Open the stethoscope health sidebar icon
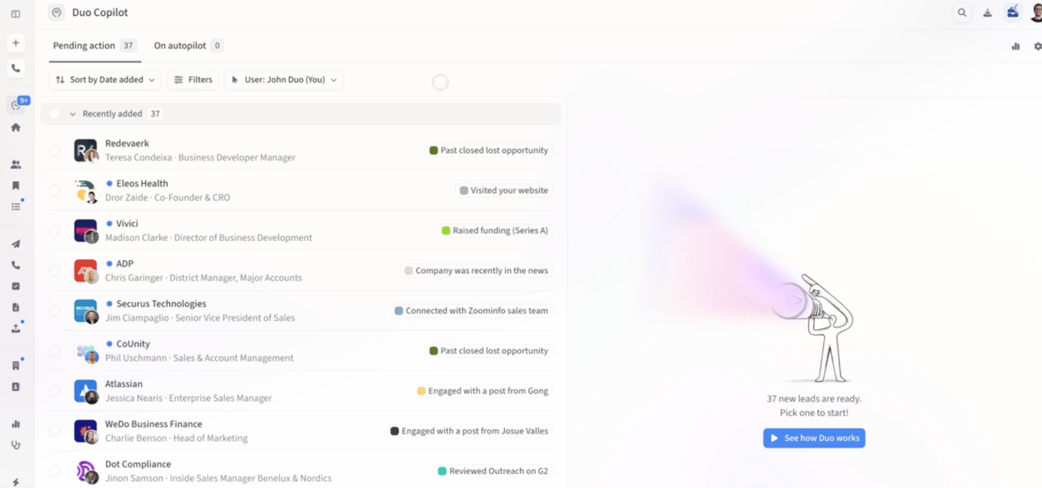Image resolution: width=1042 pixels, height=488 pixels. (x=16, y=445)
